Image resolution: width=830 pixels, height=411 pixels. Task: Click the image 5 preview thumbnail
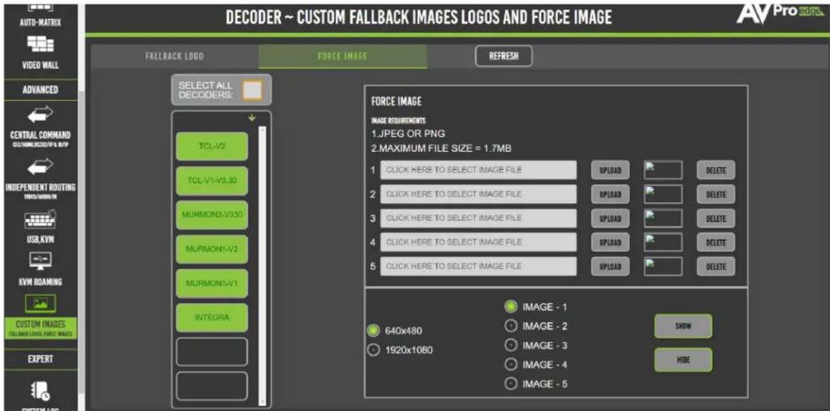(x=663, y=266)
